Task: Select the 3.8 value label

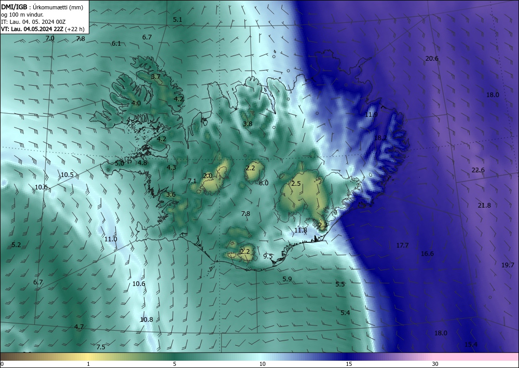Action: click(x=248, y=124)
